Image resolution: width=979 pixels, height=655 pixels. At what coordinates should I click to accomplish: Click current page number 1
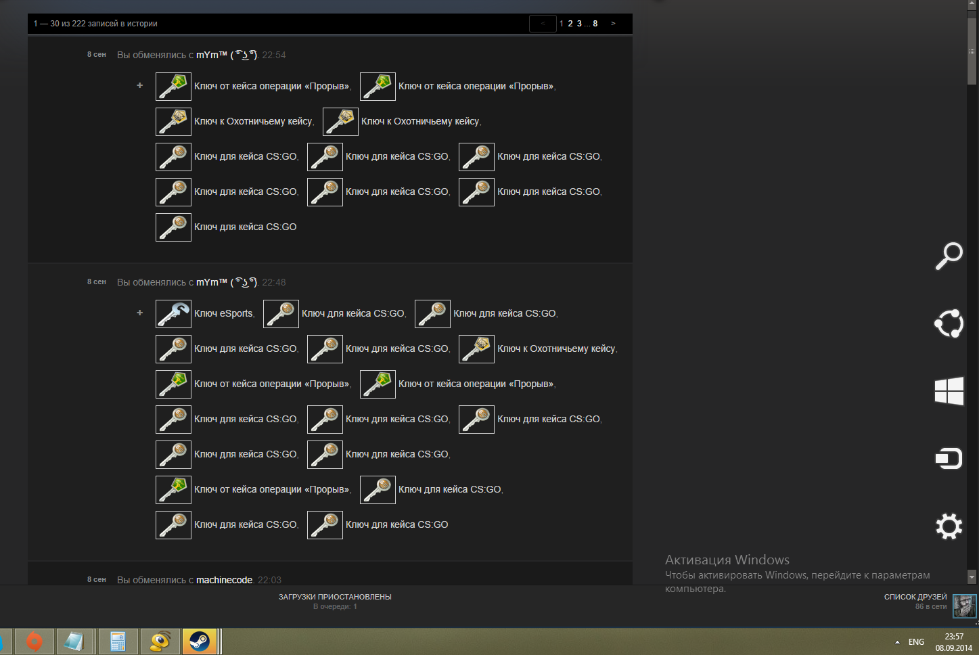coord(562,24)
